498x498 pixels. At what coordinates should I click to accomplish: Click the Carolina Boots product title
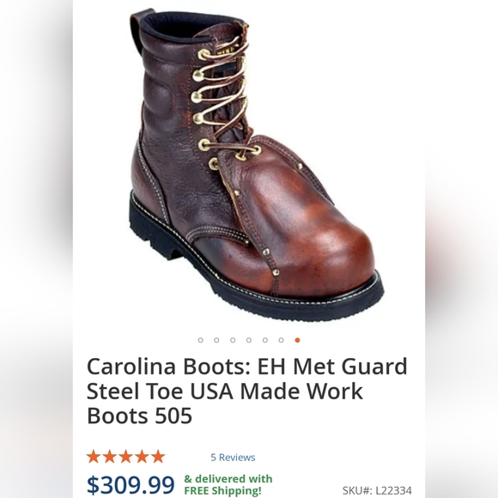pos(246,391)
